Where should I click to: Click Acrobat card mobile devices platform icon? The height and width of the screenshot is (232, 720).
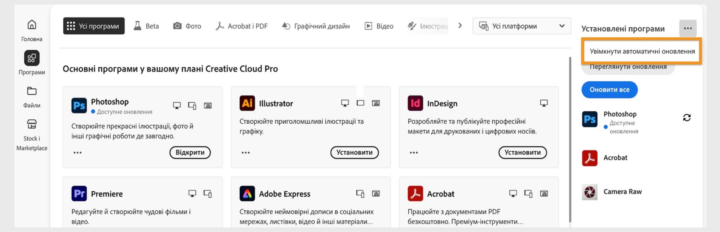[x=528, y=194]
